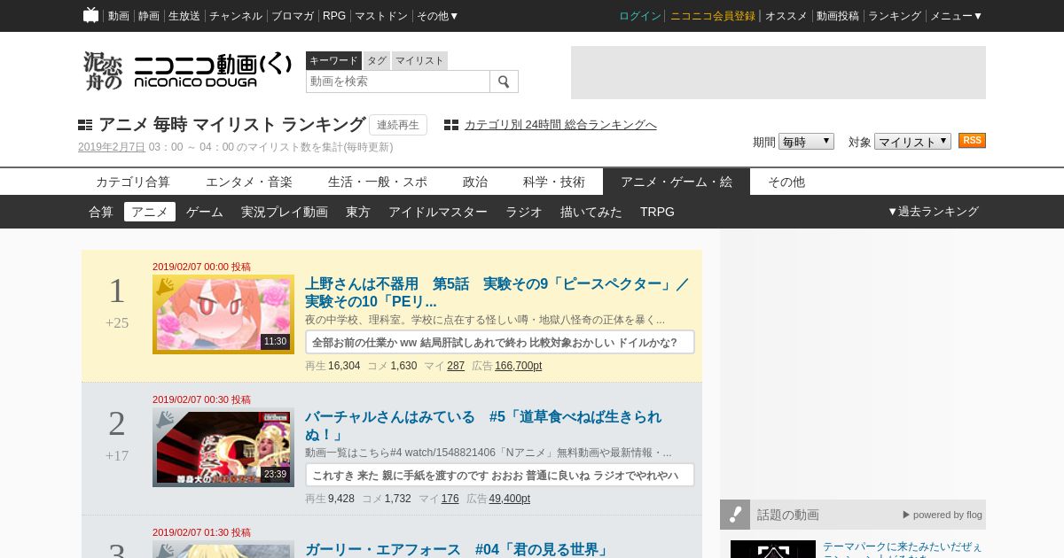Focus the 動画を検索 search field
1064x558 pixels.
click(398, 81)
